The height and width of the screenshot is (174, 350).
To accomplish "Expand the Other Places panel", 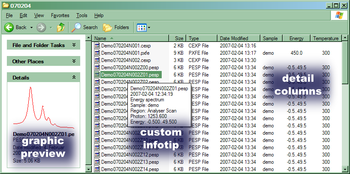I will coord(74,61).
